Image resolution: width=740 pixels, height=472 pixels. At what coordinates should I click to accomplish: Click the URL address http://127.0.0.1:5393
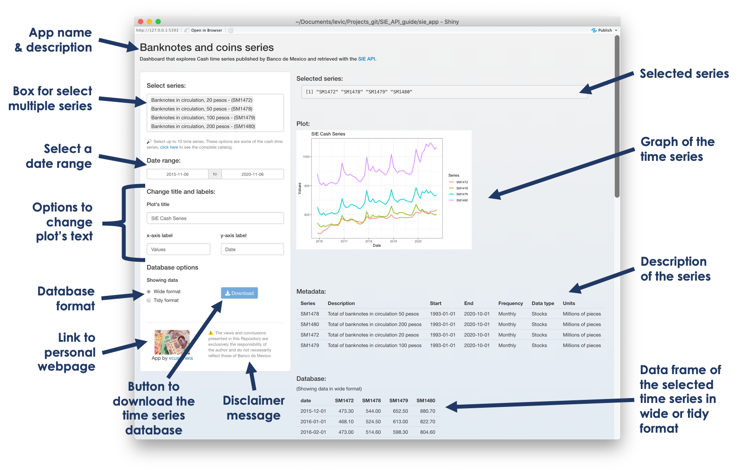[157, 30]
